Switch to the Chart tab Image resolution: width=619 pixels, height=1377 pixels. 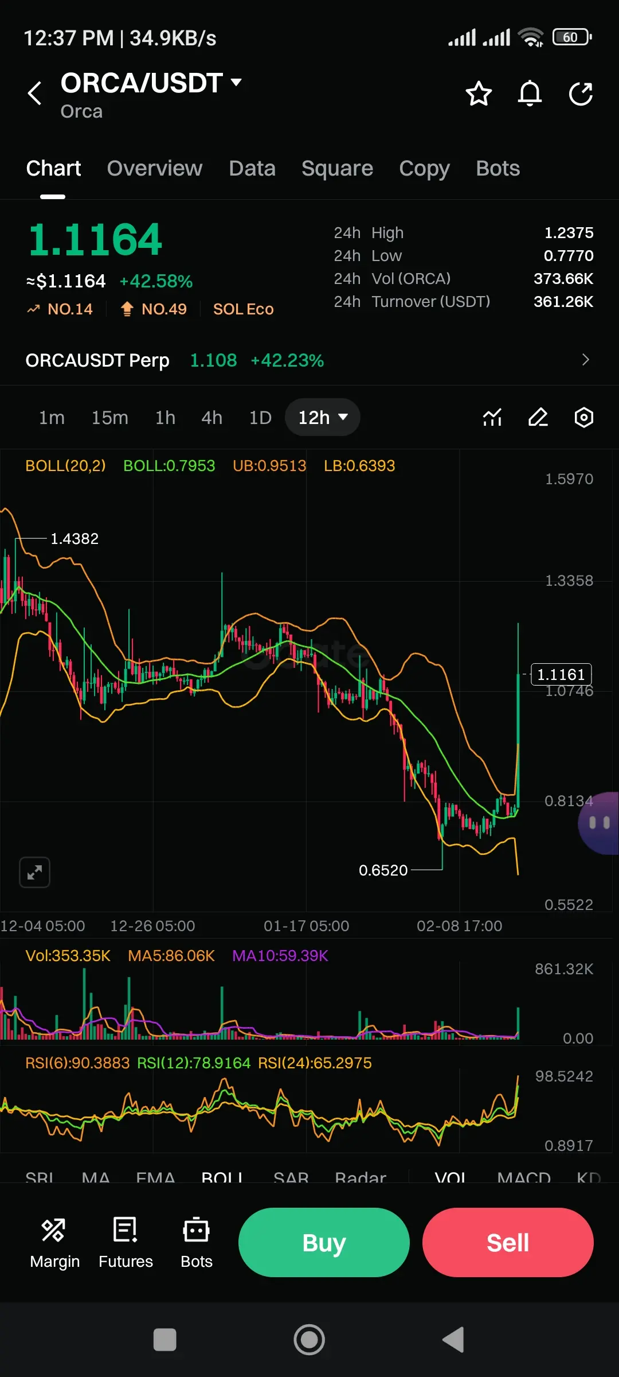coord(53,168)
